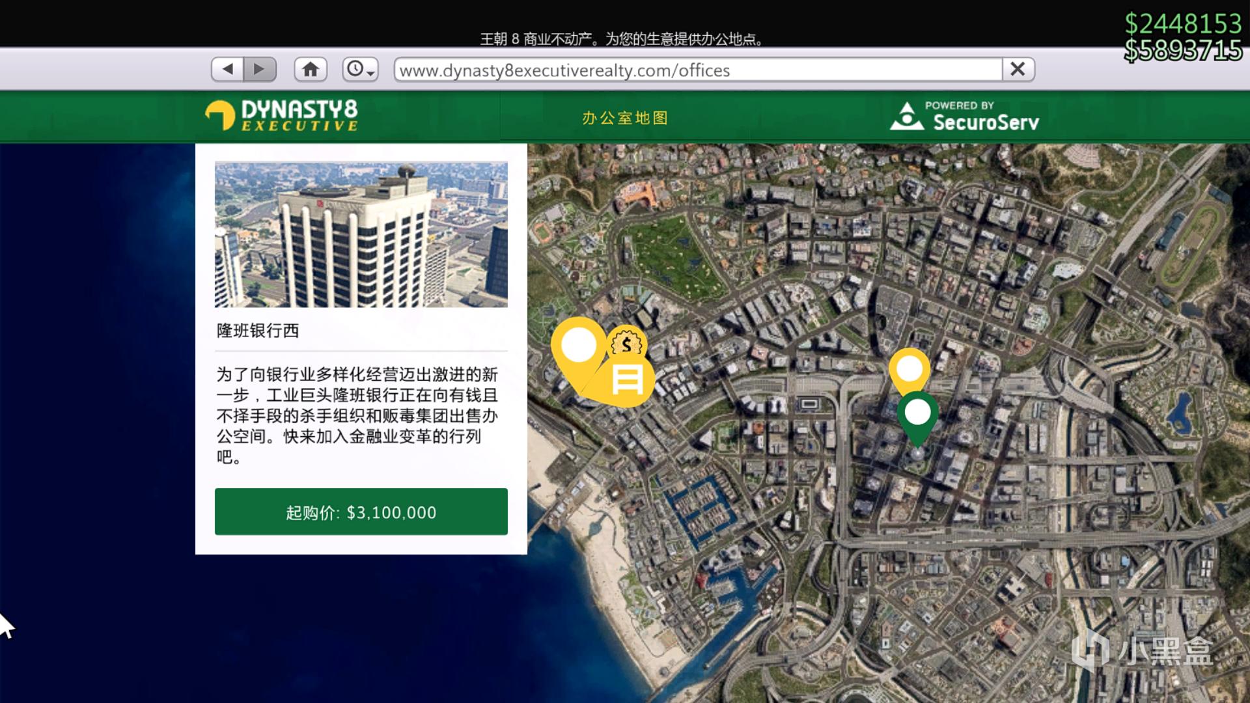Click the green cash balance in the corner
Image resolution: width=1250 pixels, height=703 pixels.
pyautogui.click(x=1183, y=23)
